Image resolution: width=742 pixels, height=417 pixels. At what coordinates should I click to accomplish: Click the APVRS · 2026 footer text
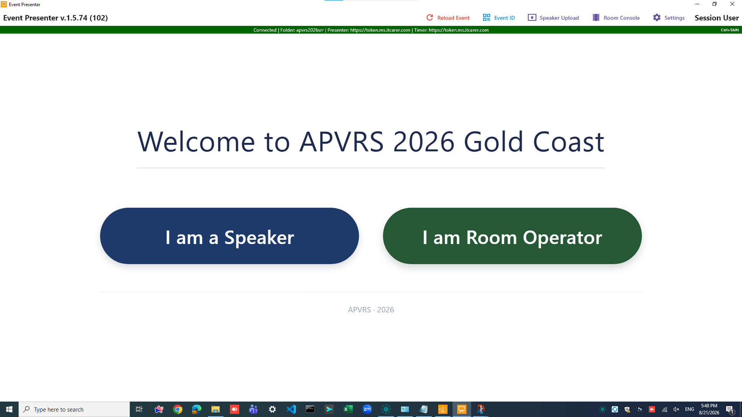pos(371,310)
